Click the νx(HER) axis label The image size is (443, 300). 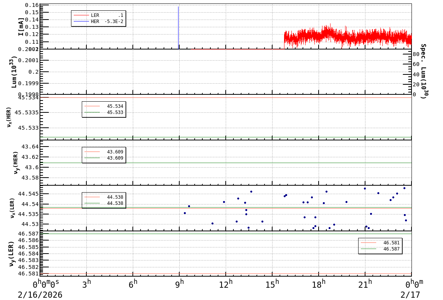(10, 117)
